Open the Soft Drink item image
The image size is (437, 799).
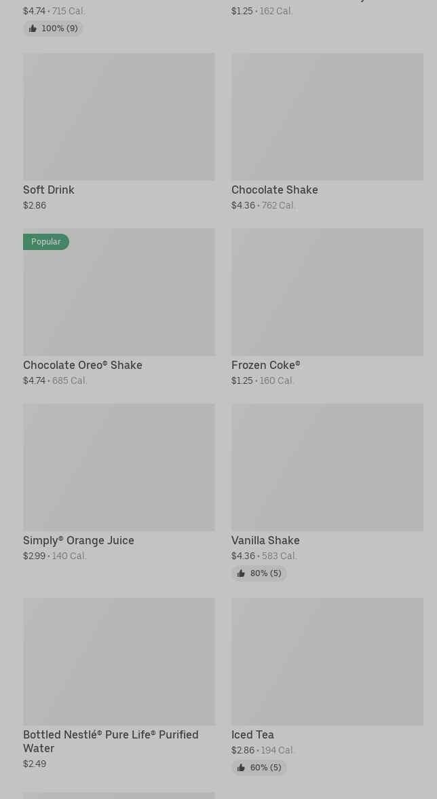119,117
